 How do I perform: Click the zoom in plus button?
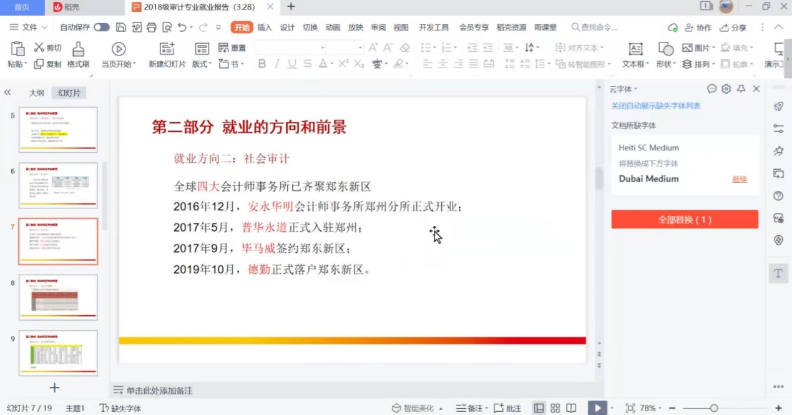click(778, 408)
